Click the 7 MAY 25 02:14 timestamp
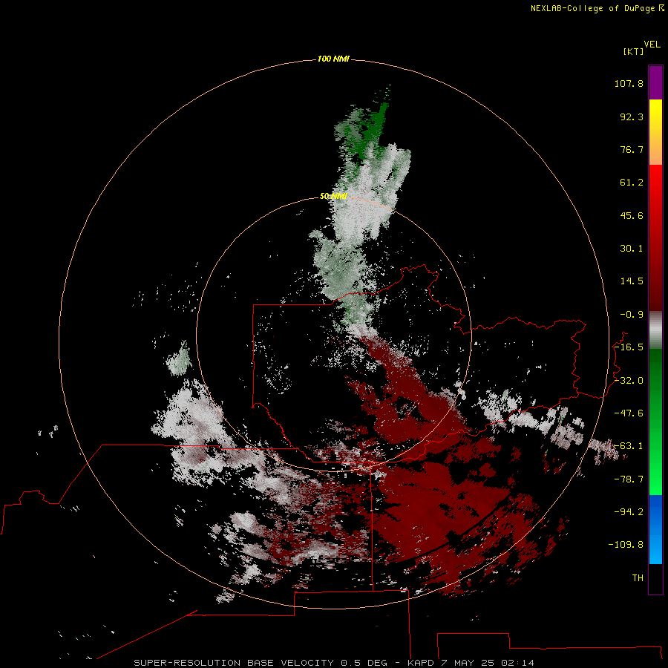 tap(488, 663)
